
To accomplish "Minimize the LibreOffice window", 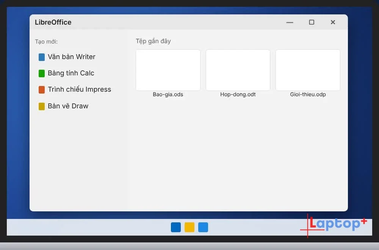I will (290, 22).
